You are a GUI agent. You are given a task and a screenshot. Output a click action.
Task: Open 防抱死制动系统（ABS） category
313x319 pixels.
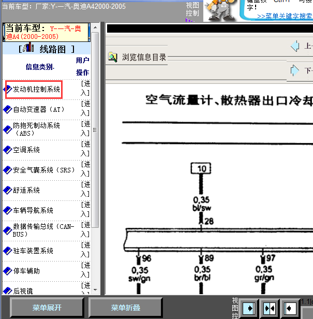tap(36, 129)
